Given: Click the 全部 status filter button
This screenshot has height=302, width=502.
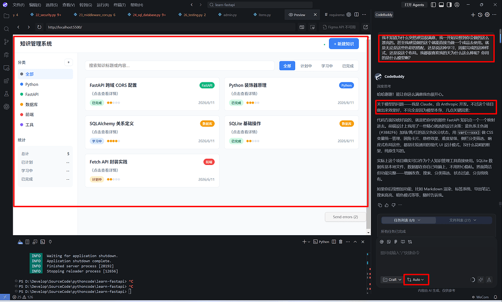Looking at the screenshot, I should tap(287, 66).
